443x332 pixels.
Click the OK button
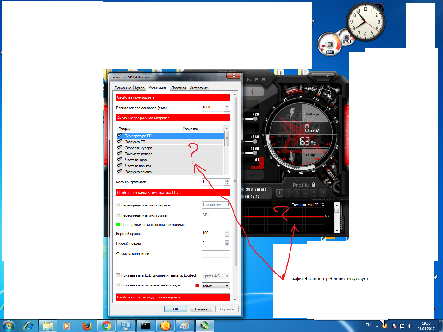(176, 309)
